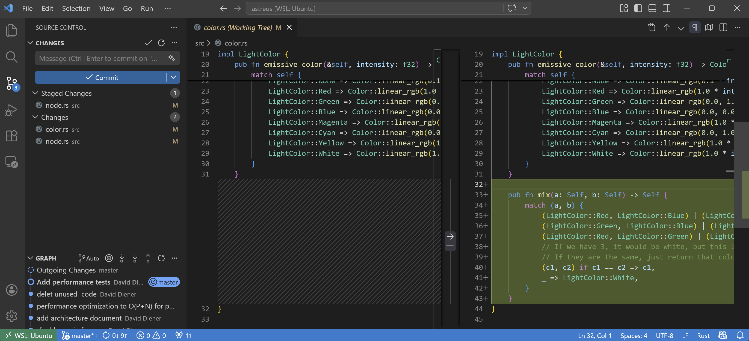Image resolution: width=749 pixels, height=341 pixels.
Task: Open the Search view icon
Action: coord(12,57)
